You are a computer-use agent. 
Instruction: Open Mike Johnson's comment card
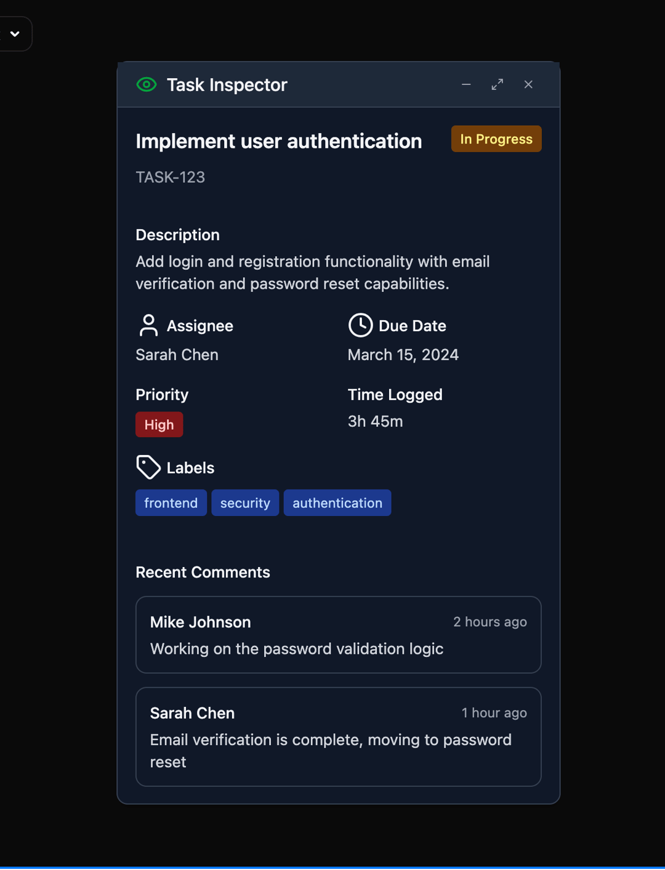coord(339,634)
